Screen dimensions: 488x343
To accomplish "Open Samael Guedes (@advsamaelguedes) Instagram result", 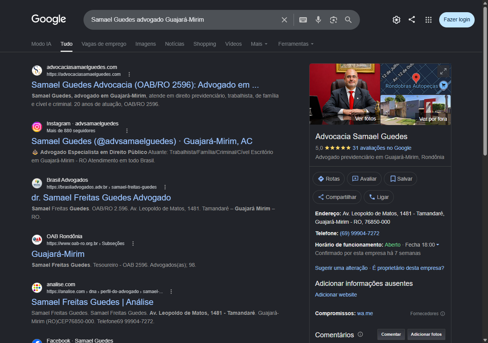I will (142, 141).
